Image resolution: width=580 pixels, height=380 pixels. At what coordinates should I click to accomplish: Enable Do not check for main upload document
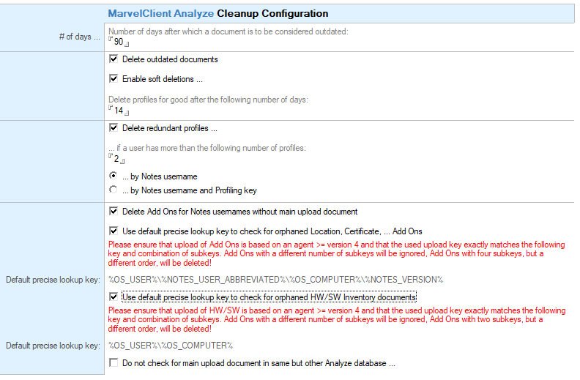[114, 362]
